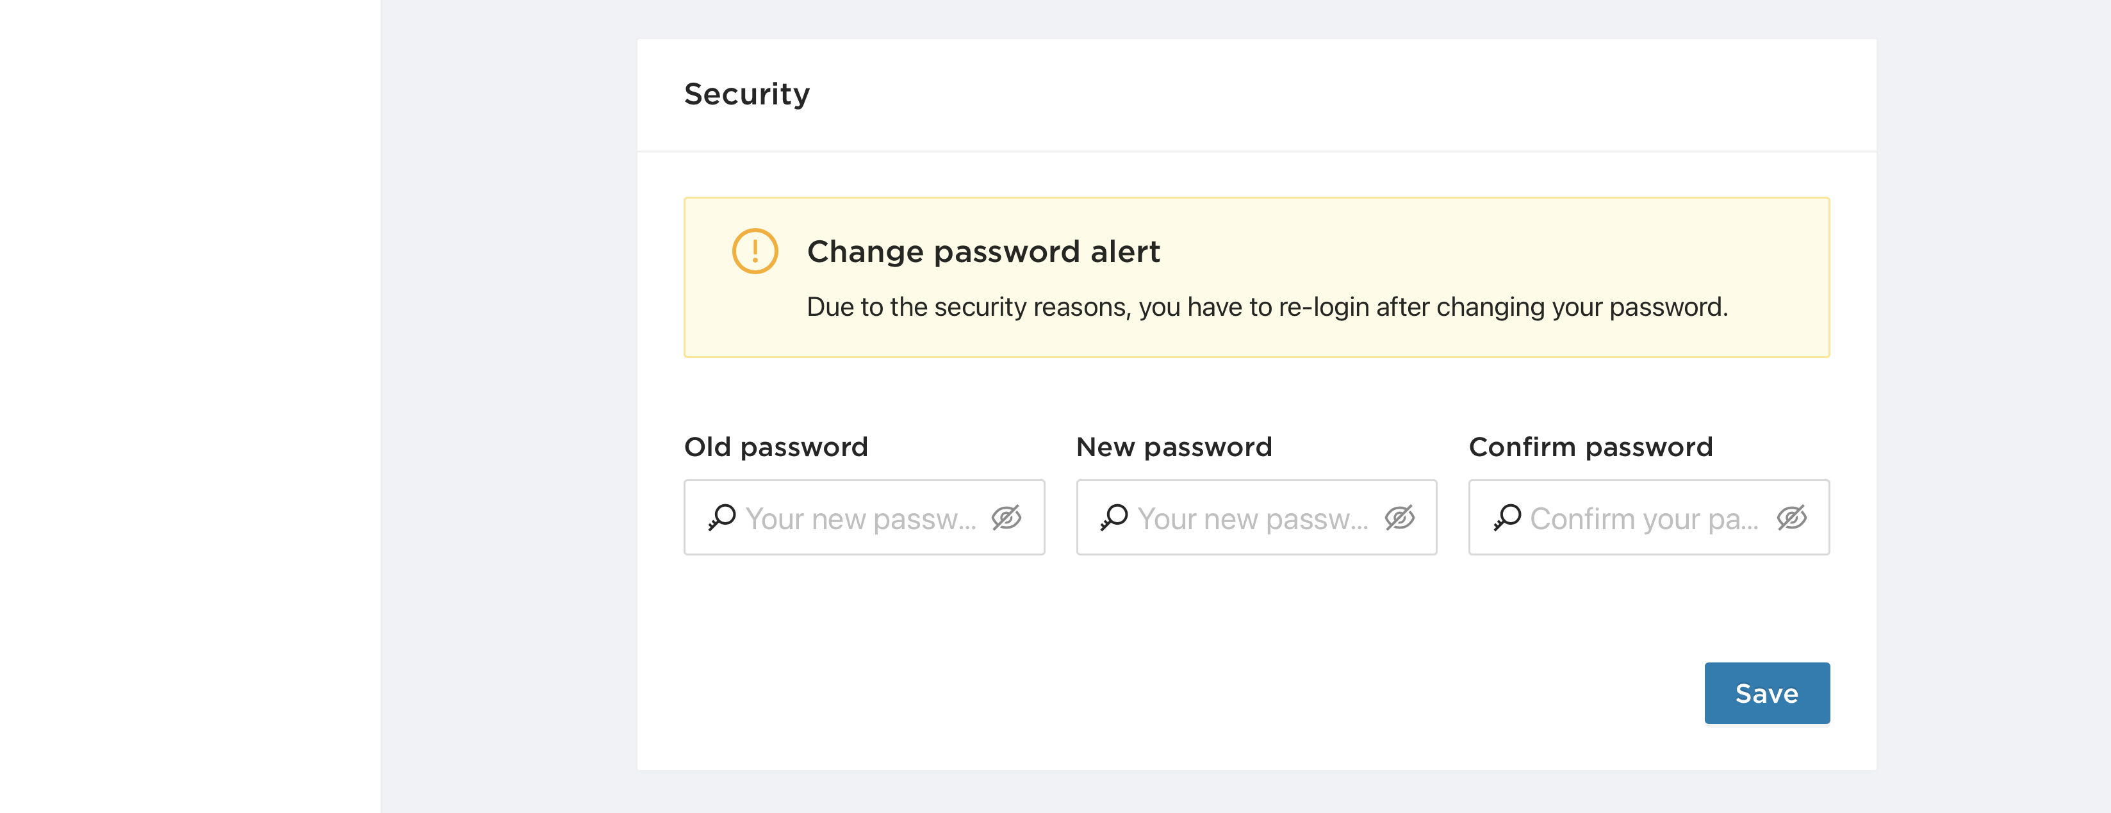
Task: Click the Security section heading
Action: 746,94
